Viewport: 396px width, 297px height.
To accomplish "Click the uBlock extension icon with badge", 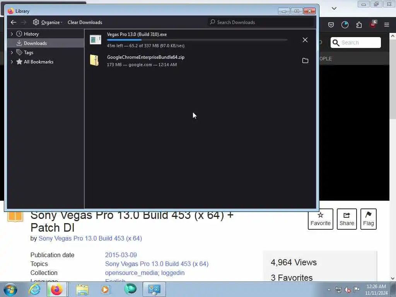I will 373,24.
